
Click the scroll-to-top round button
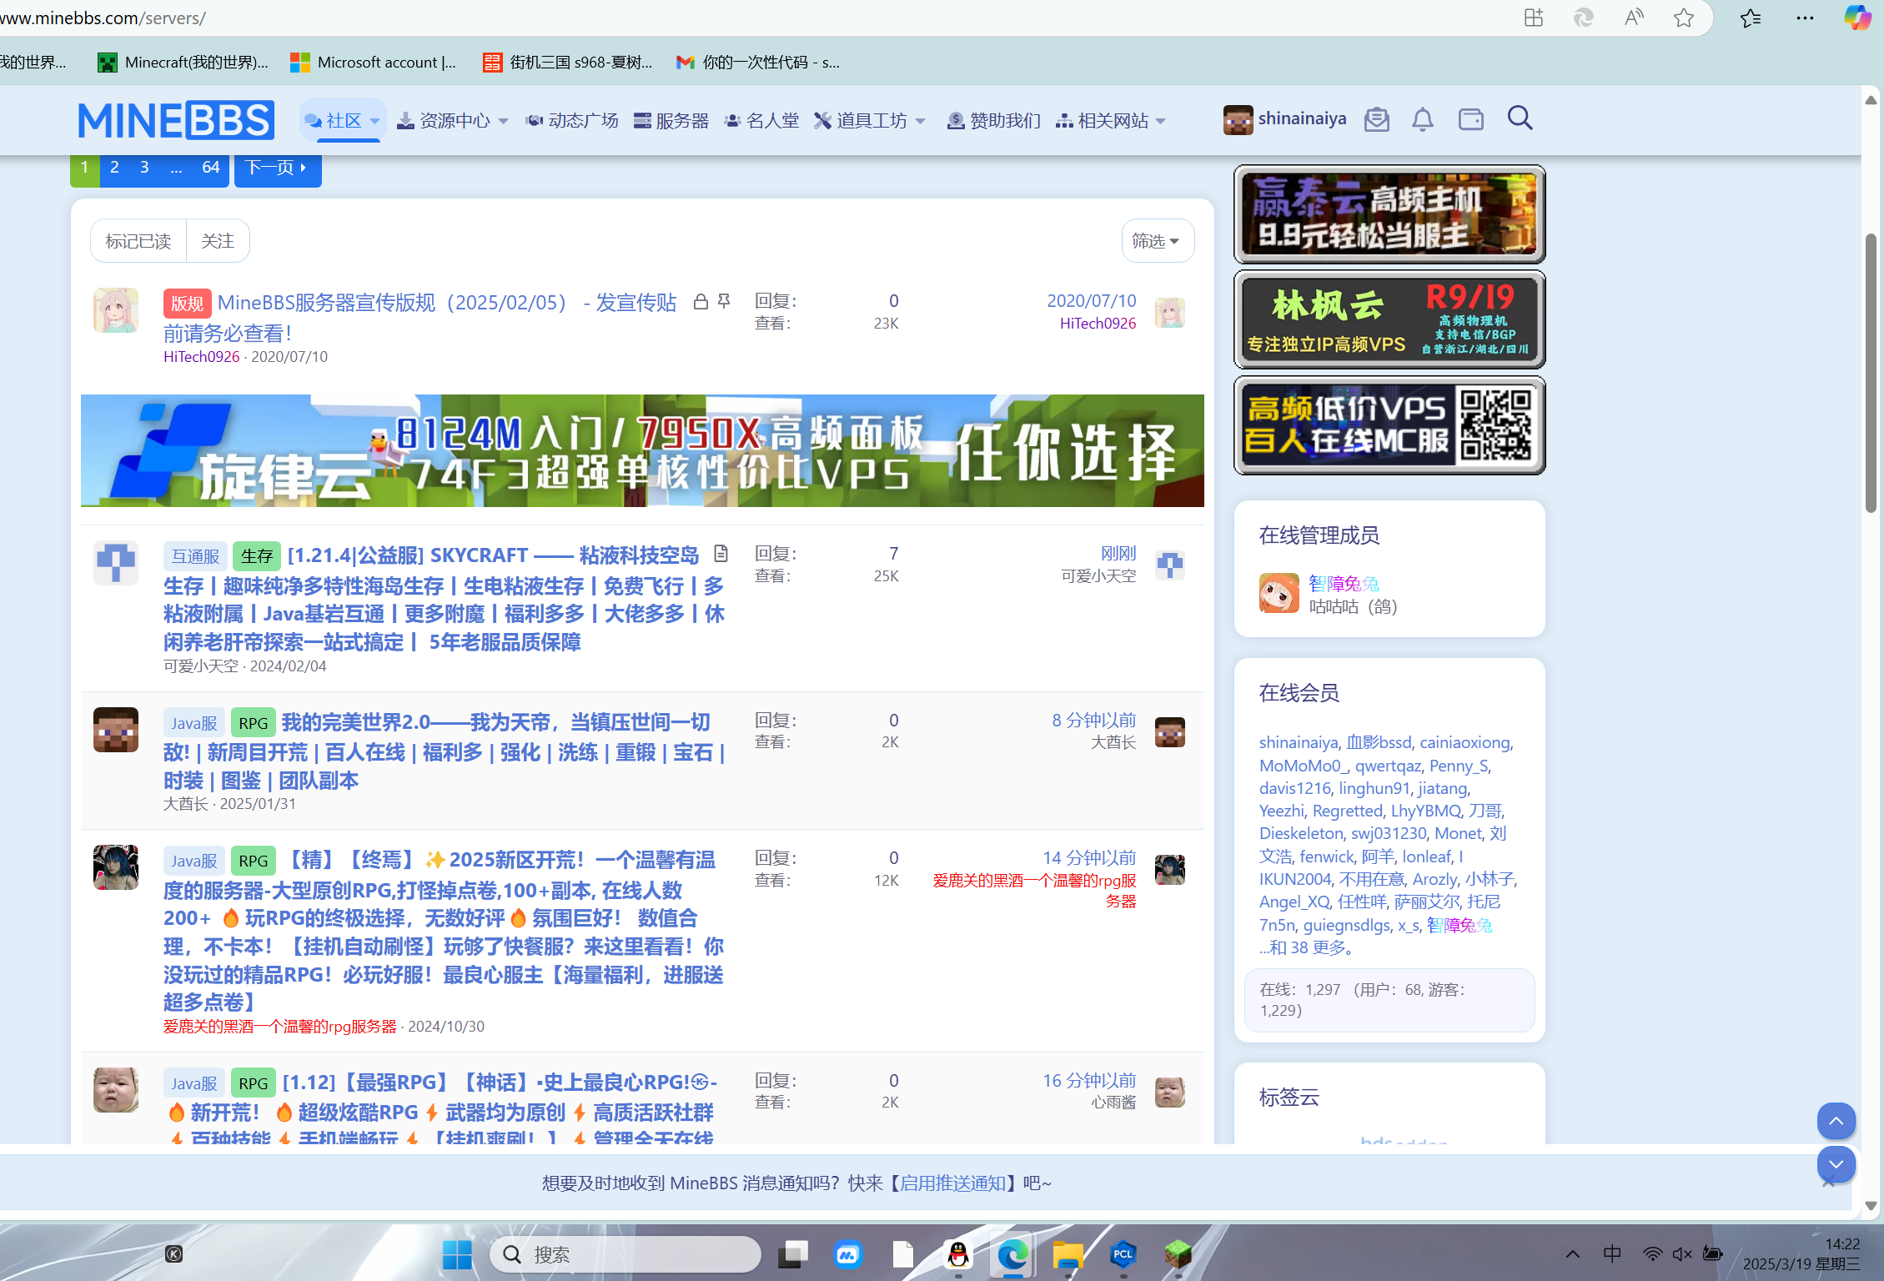click(1836, 1121)
